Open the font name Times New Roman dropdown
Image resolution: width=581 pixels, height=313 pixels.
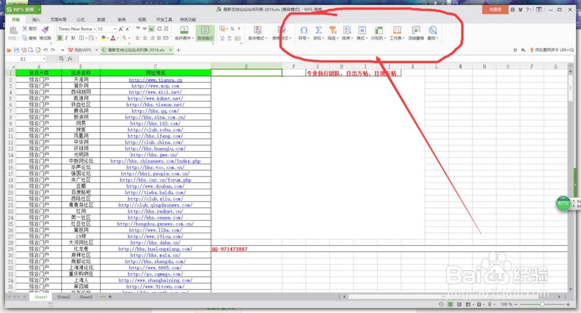[95, 29]
